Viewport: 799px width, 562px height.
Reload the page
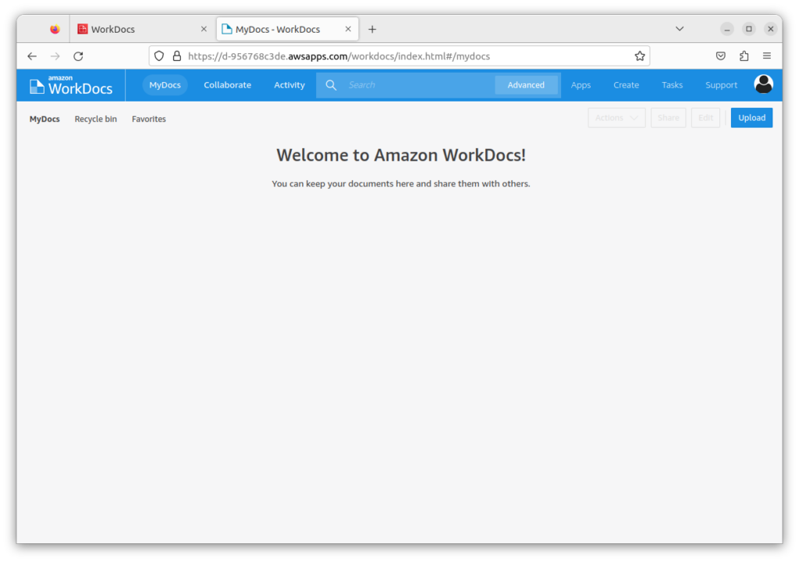point(78,56)
